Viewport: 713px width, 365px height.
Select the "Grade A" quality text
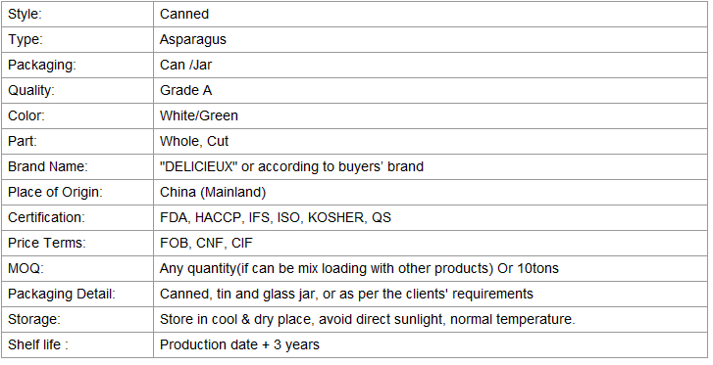coord(185,90)
